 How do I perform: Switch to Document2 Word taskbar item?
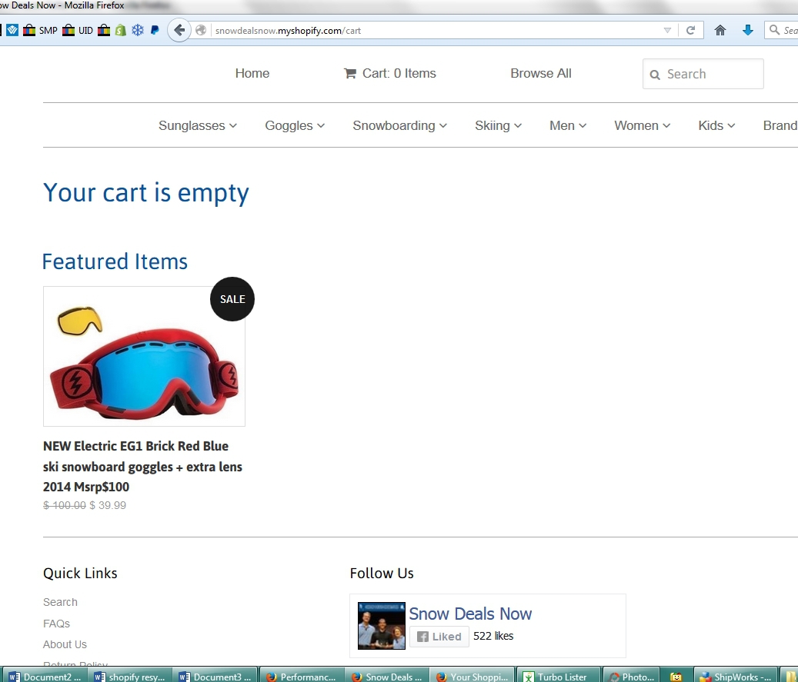coord(45,676)
